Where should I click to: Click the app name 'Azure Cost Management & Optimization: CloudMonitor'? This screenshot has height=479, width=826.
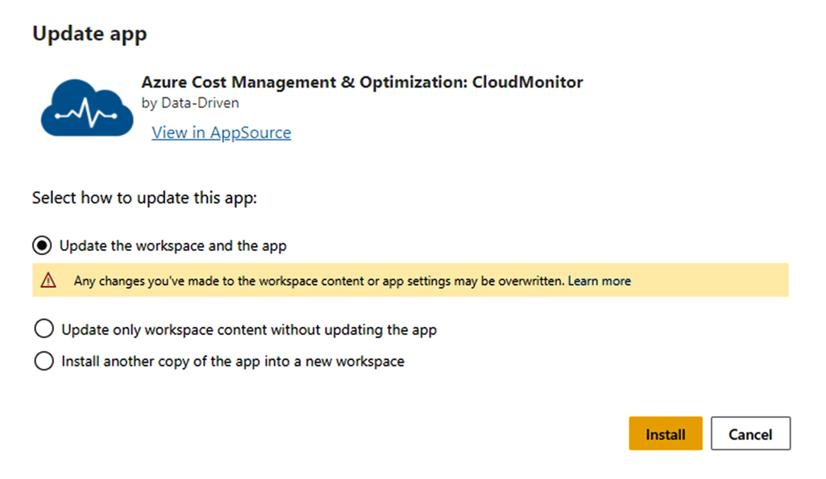362,82
